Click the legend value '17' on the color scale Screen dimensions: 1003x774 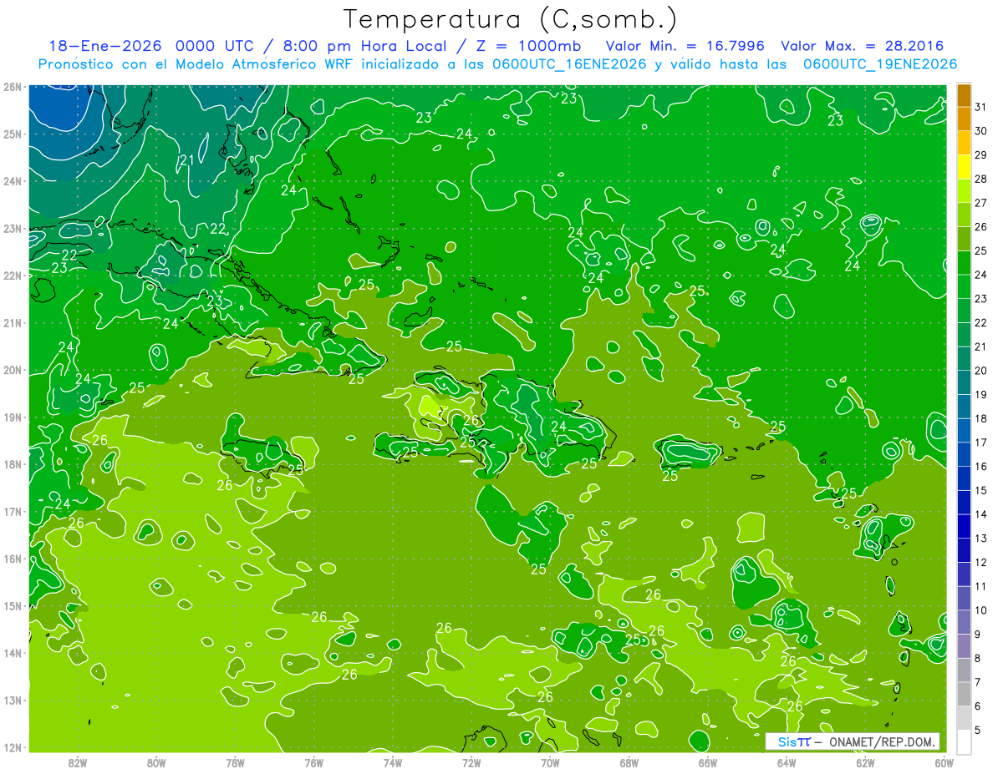tap(981, 443)
